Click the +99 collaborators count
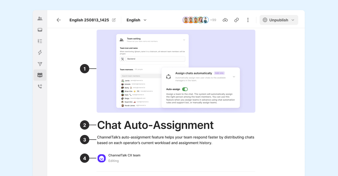338x176 pixels. click(x=213, y=20)
